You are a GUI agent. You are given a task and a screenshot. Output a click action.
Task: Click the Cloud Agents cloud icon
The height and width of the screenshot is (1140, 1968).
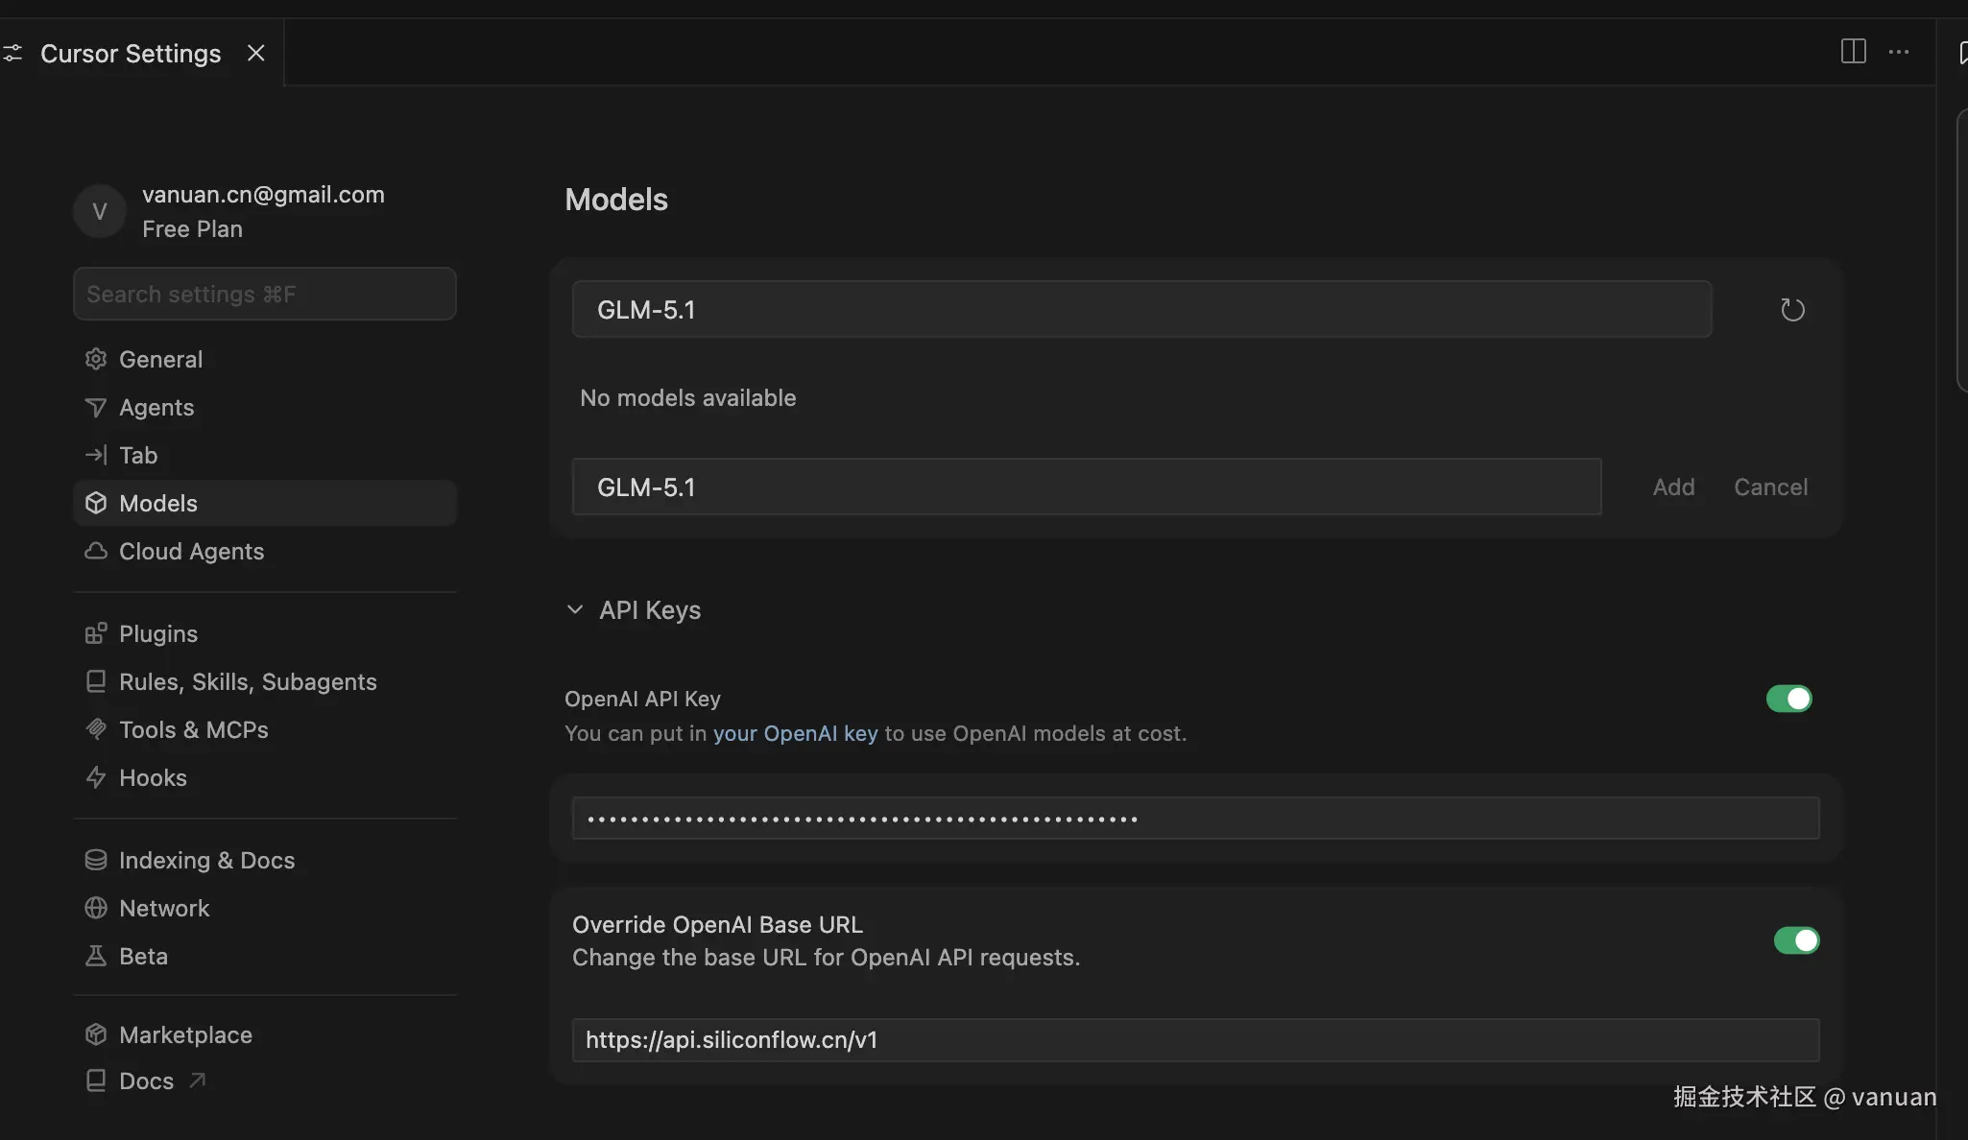pos(96,551)
